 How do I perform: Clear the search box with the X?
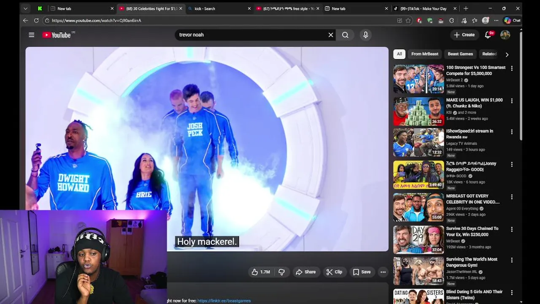[331, 35]
